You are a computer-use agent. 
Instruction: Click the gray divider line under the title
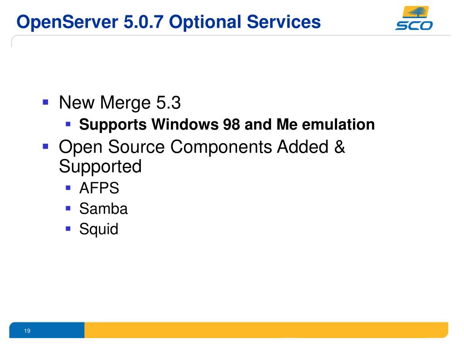231,36
